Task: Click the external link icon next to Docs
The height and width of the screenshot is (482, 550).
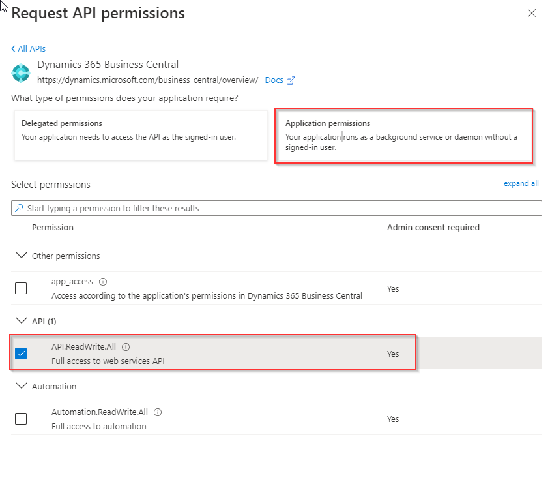Action: (x=291, y=80)
